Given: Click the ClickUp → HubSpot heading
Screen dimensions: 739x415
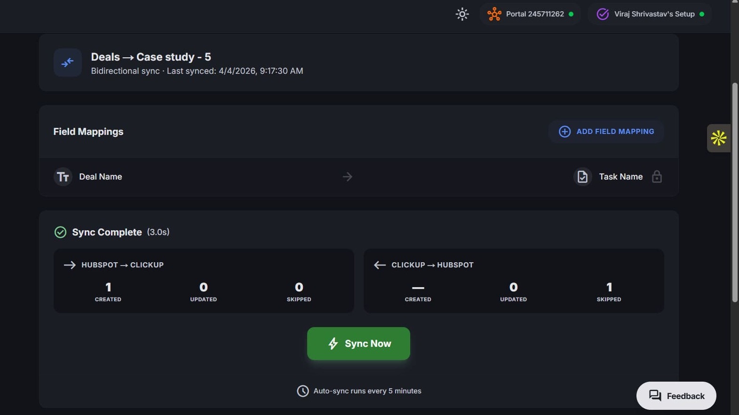Looking at the screenshot, I should pyautogui.click(x=433, y=265).
